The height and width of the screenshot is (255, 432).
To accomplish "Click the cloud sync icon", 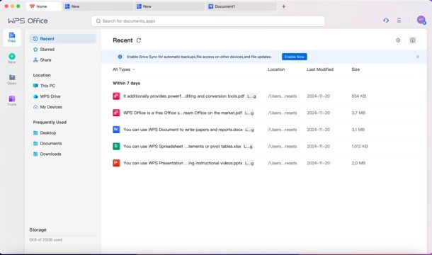I will [x=386, y=20].
